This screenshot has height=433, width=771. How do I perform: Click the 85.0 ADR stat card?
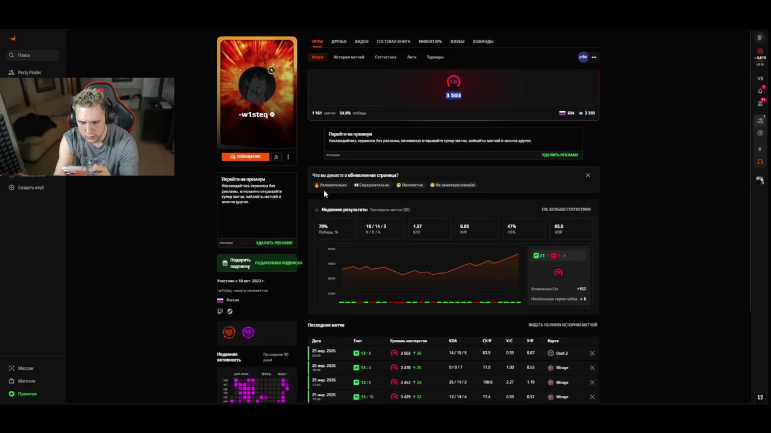pos(571,229)
